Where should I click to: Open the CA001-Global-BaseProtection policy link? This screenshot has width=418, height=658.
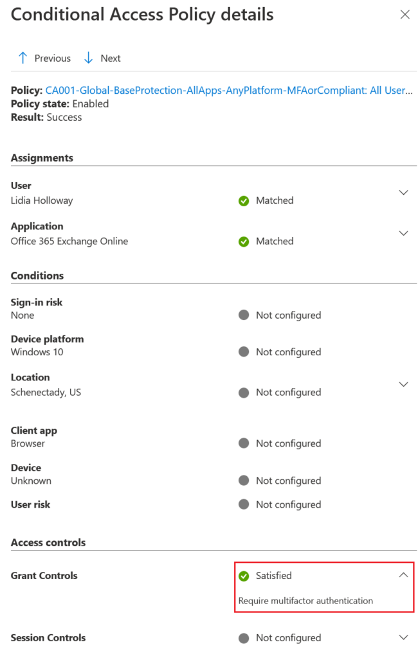[x=229, y=91]
